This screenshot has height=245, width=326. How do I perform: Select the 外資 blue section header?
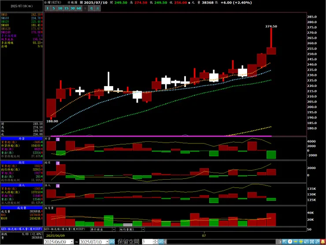point(22,139)
